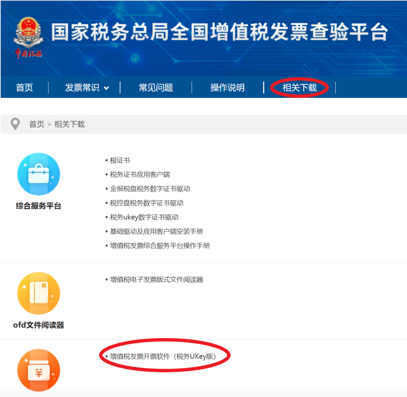Click the 综合服务平台 blue briefcase icon
407x397 pixels.
coord(39,174)
